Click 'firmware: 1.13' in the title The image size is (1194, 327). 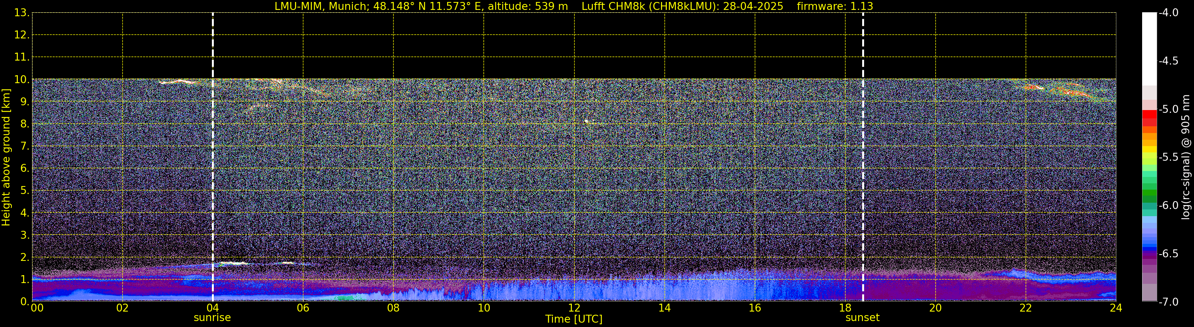coord(835,6)
